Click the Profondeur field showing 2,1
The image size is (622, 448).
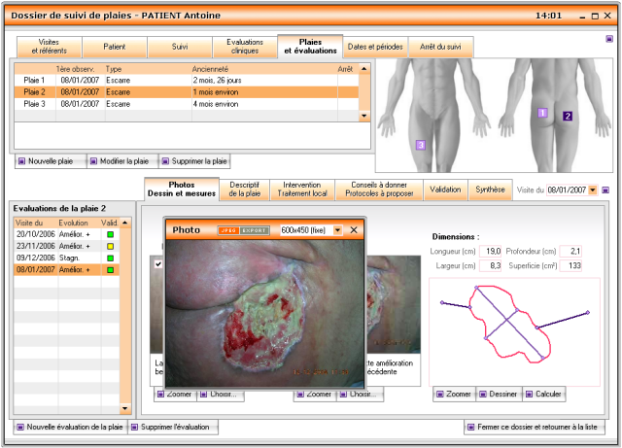(570, 252)
